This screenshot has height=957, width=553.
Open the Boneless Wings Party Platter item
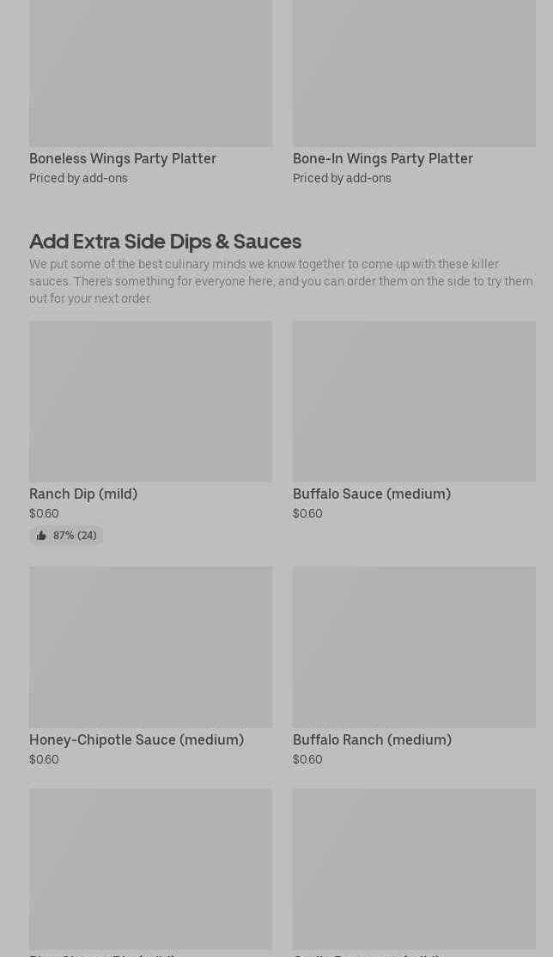coord(123,159)
